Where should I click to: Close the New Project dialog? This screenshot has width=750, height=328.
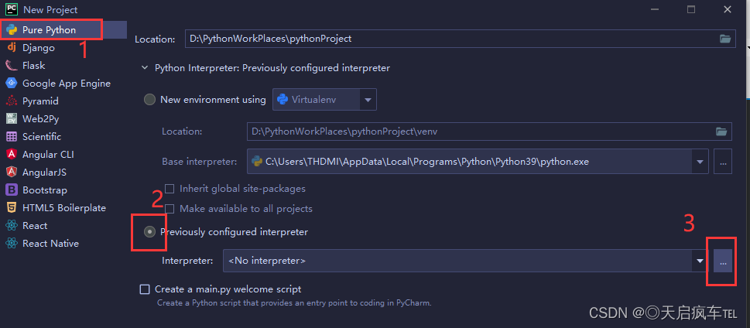[727, 9]
